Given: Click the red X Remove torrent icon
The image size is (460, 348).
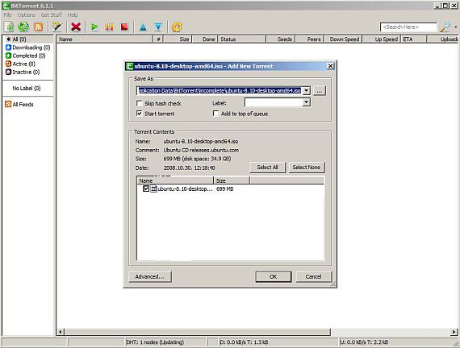Looking at the screenshot, I should coord(76,27).
